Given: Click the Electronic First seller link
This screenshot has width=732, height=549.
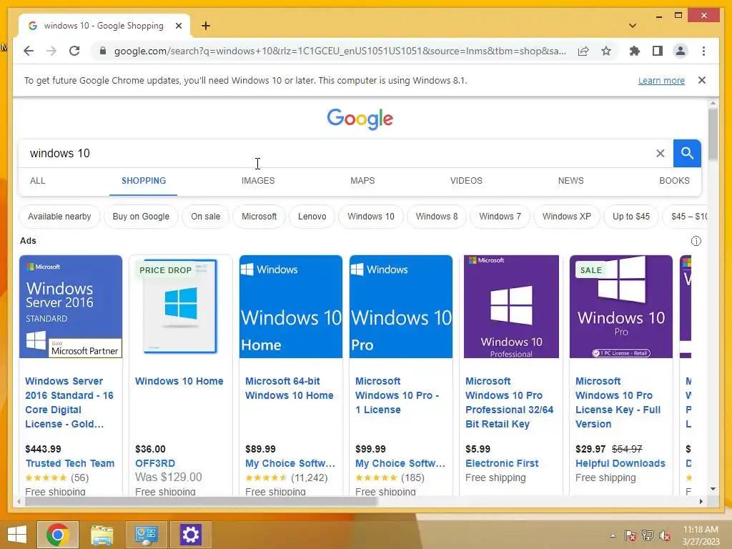Looking at the screenshot, I should coord(502,463).
